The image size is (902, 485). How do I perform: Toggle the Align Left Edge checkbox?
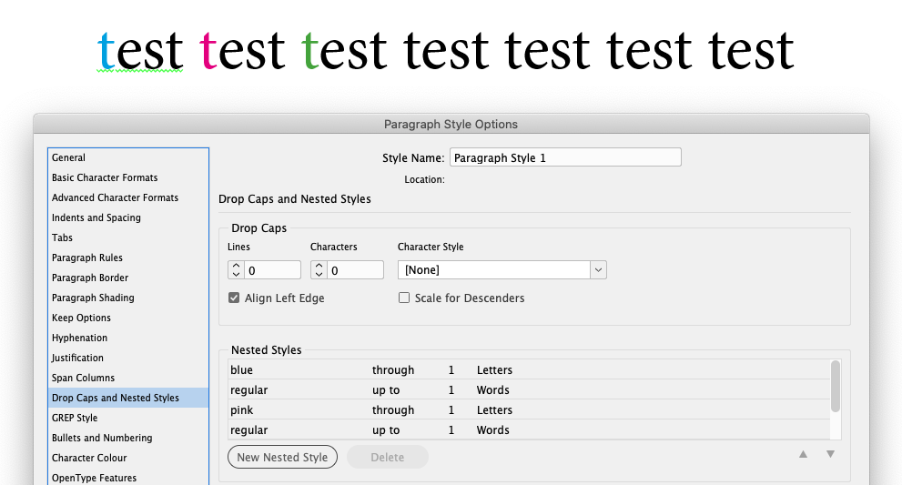coord(235,298)
